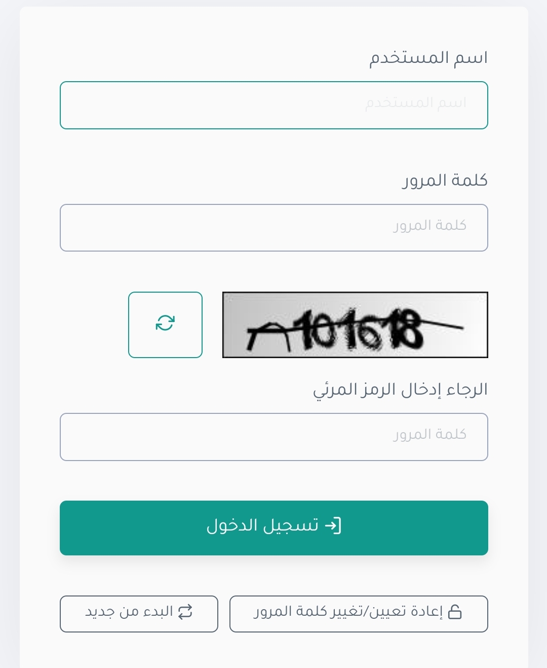Focus the اسم المستخدم username field
This screenshot has height=668, width=547.
click(x=274, y=105)
